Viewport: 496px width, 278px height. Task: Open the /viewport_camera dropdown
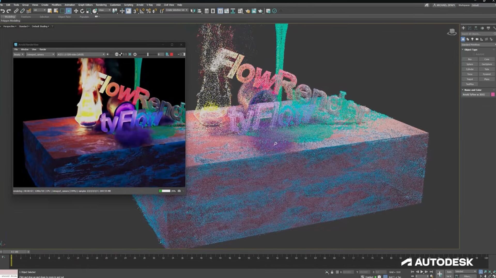click(x=40, y=54)
